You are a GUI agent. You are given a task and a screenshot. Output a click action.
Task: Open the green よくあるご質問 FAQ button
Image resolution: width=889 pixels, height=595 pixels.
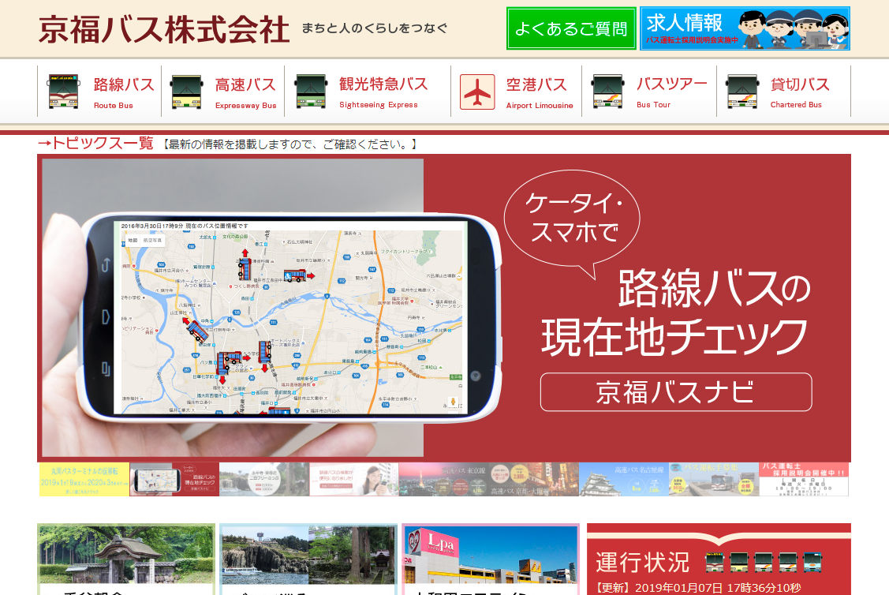point(571,28)
